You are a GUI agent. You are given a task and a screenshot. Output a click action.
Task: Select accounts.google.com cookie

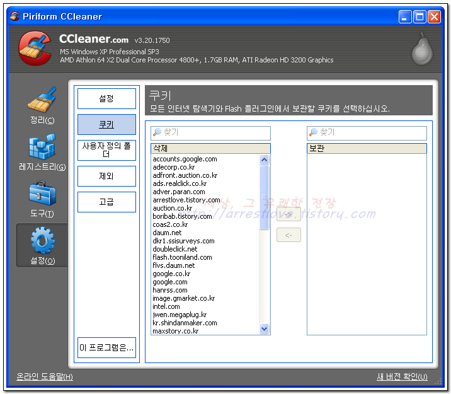(x=185, y=159)
